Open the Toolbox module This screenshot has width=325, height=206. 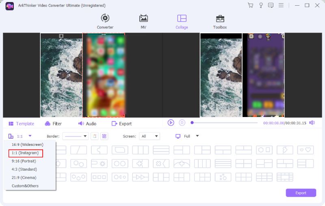(x=220, y=22)
